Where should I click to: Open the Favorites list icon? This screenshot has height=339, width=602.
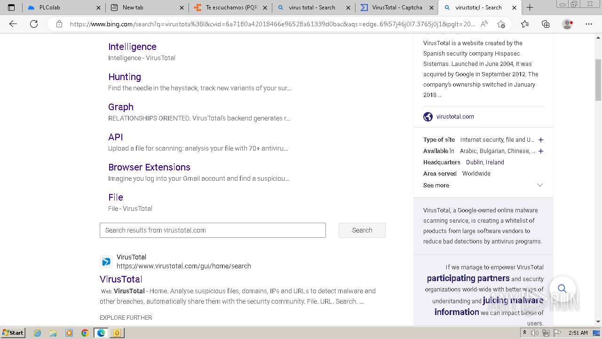tap(525, 24)
